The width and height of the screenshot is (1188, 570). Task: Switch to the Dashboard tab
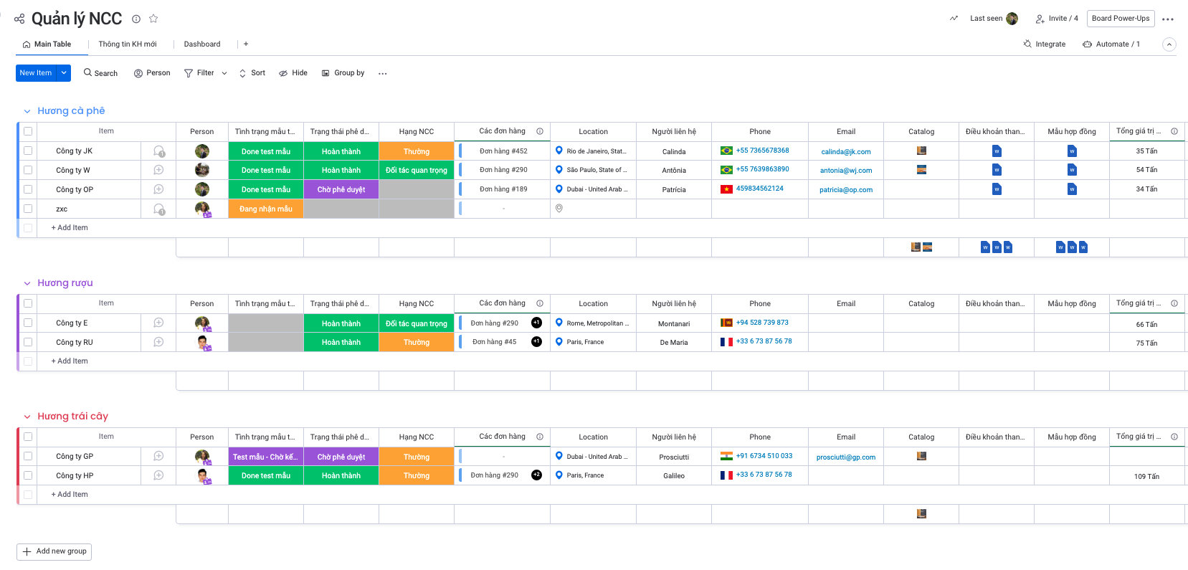click(202, 44)
